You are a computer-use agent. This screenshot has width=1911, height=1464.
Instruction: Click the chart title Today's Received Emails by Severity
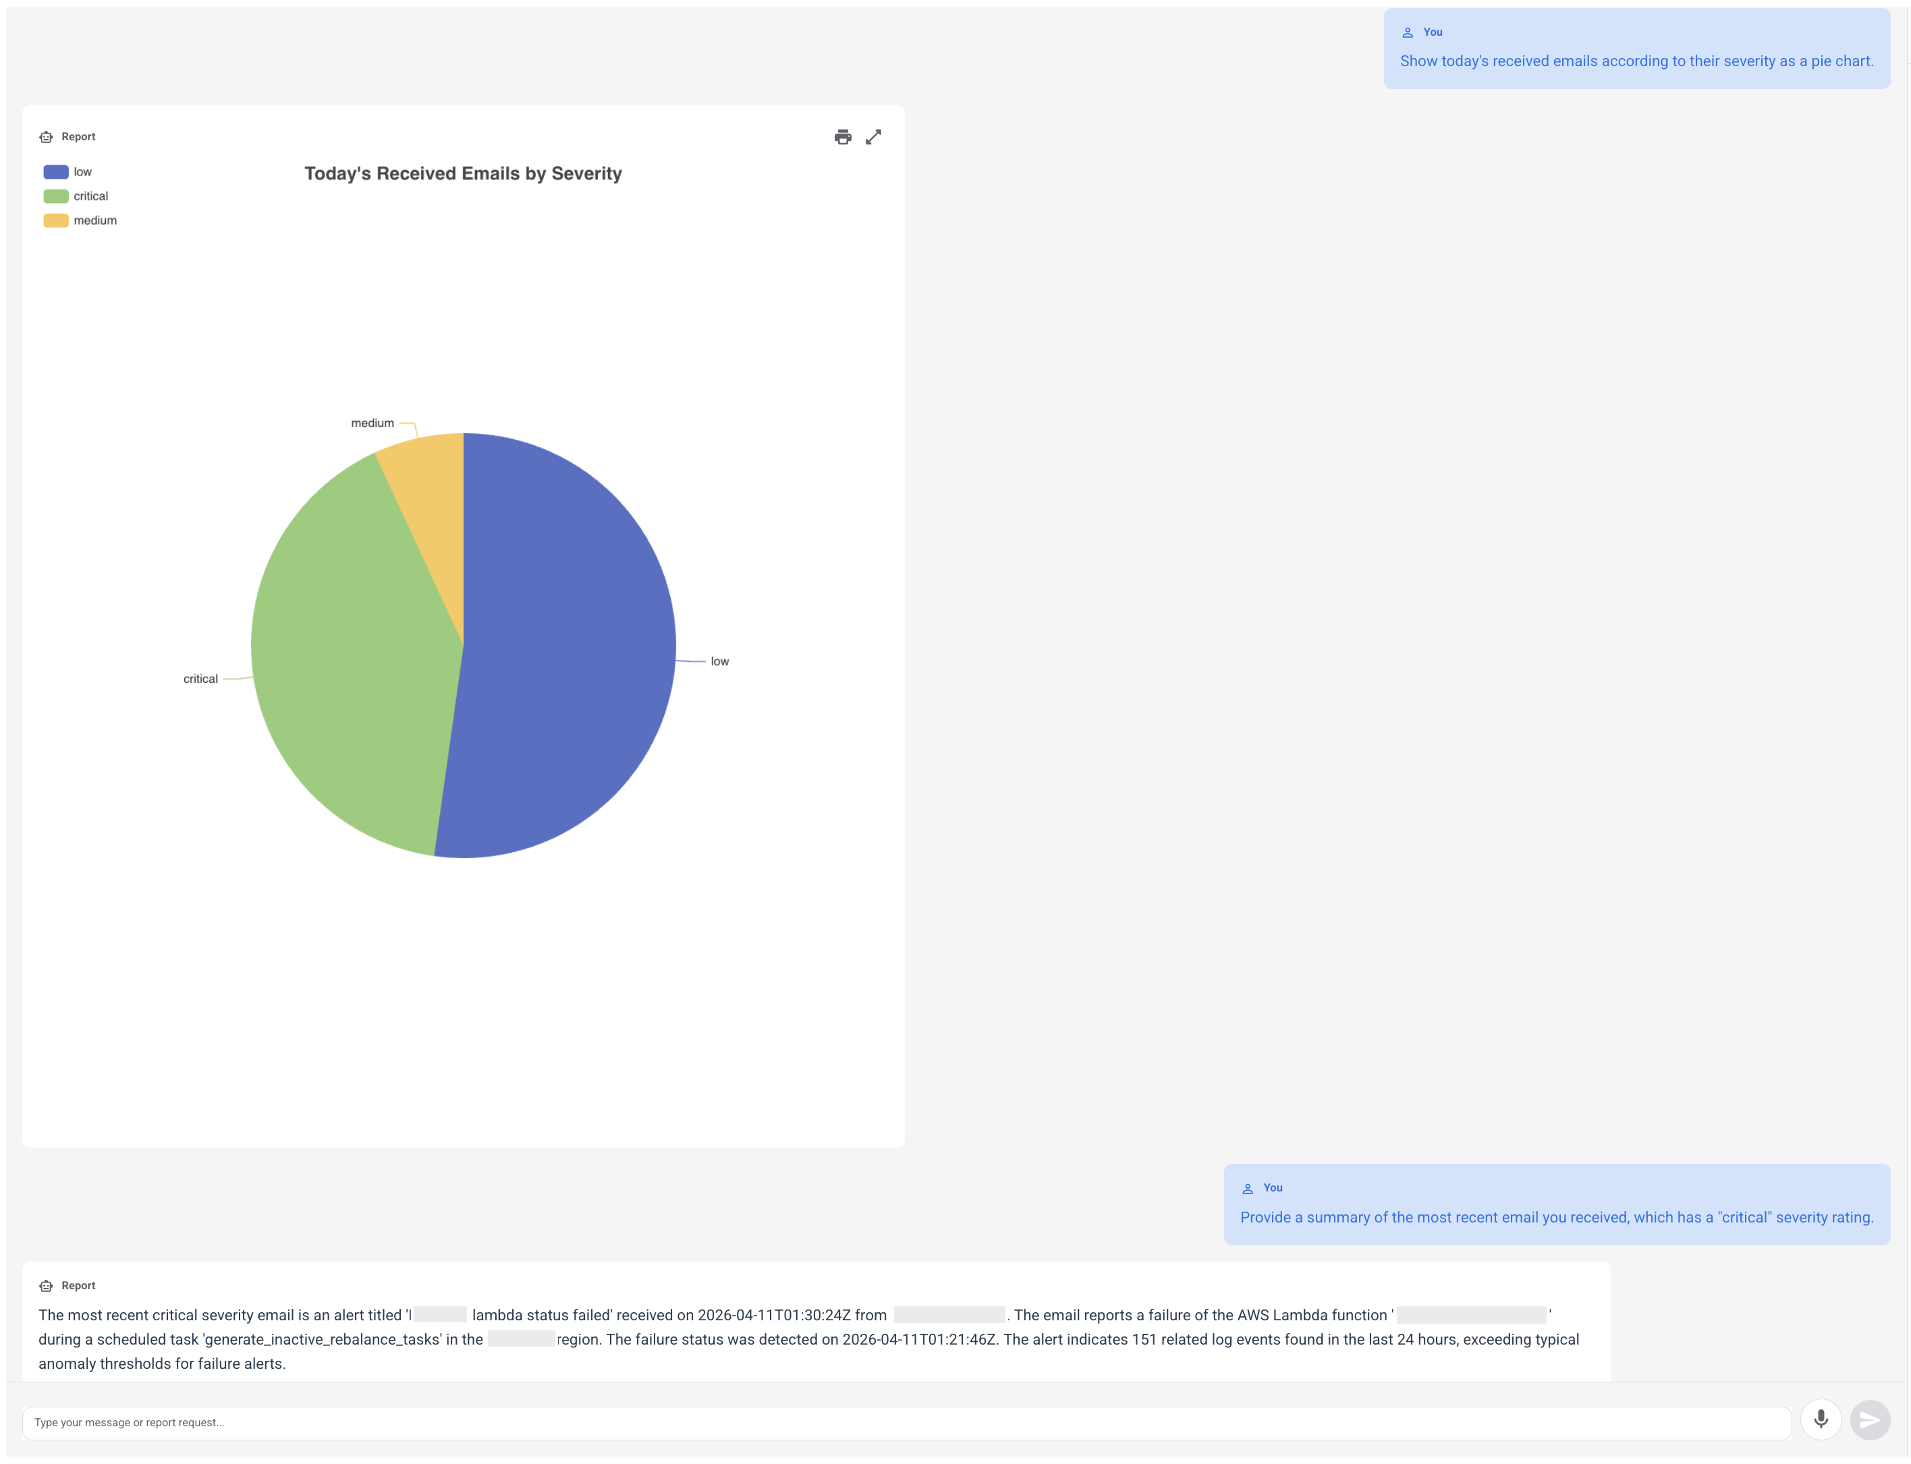tap(463, 173)
